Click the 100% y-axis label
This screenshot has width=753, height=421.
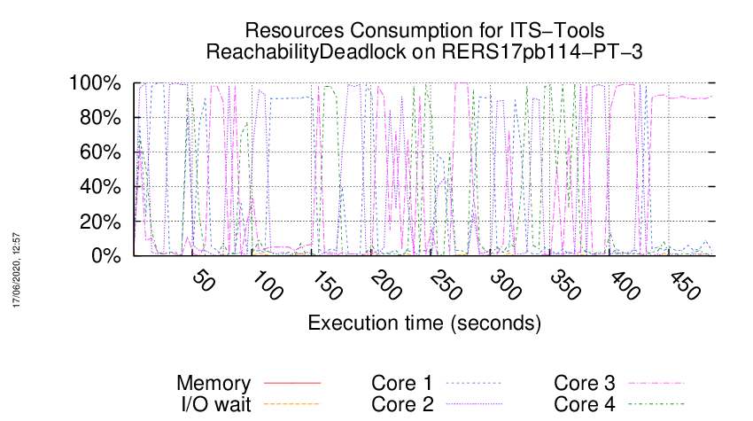95,82
